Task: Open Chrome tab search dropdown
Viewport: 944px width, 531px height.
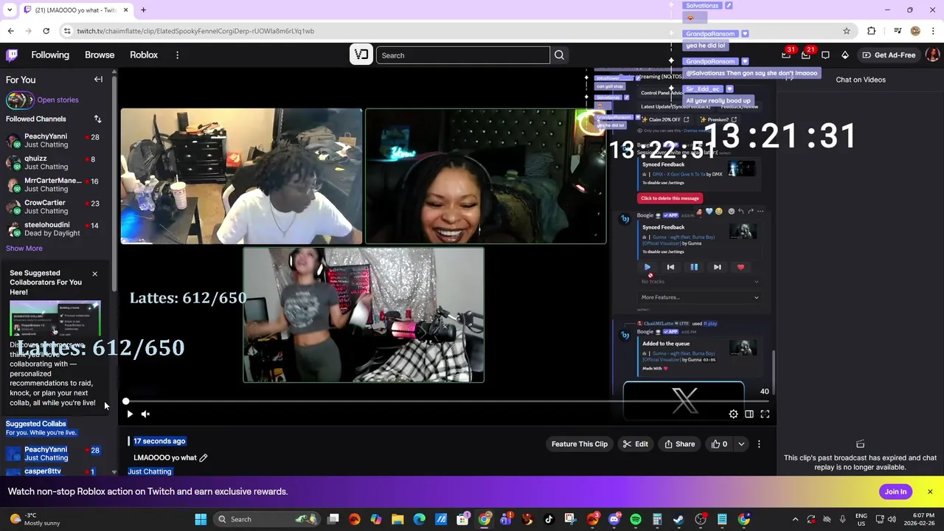Action: [10, 10]
